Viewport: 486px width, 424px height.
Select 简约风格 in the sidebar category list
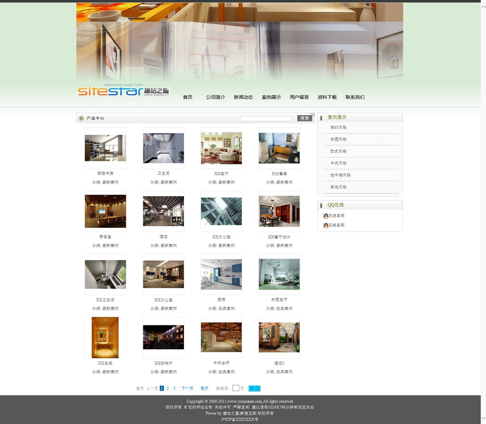point(338,128)
